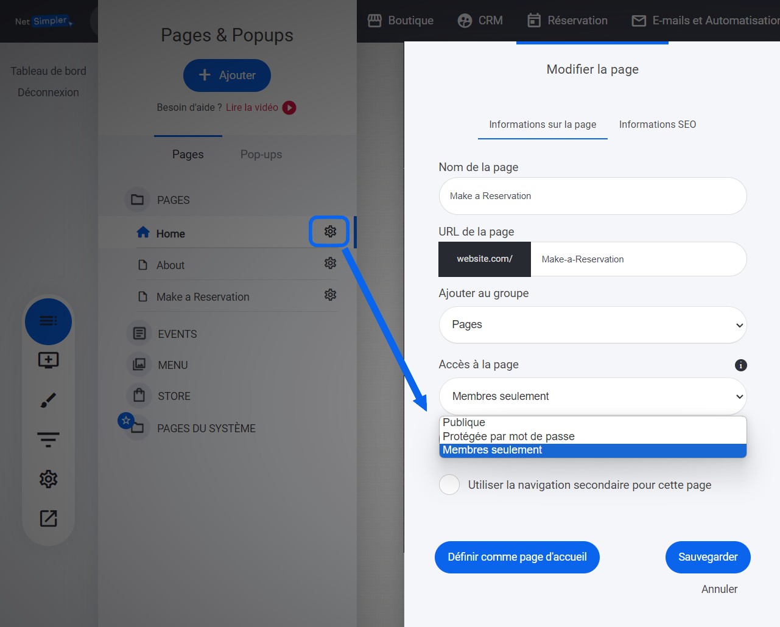This screenshot has width=780, height=627.
Task: Open settings gear for About page
Action: (x=330, y=263)
